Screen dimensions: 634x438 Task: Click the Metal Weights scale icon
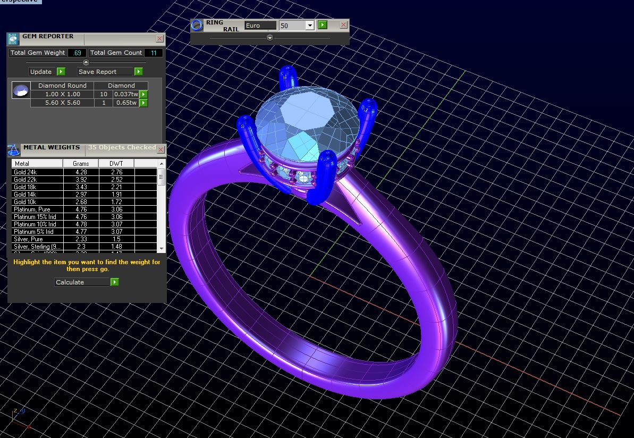13,150
